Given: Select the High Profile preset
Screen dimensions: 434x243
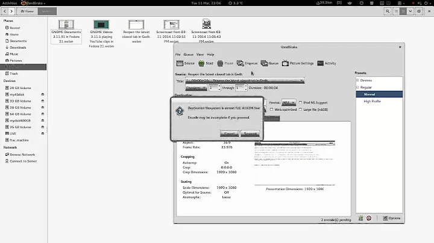Looking at the screenshot, I should click(x=373, y=101).
